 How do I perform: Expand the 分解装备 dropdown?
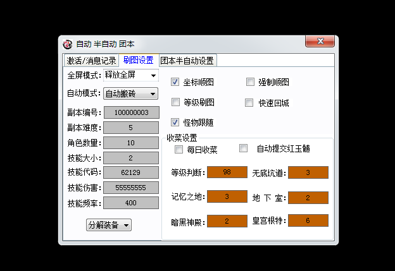pos(109,226)
